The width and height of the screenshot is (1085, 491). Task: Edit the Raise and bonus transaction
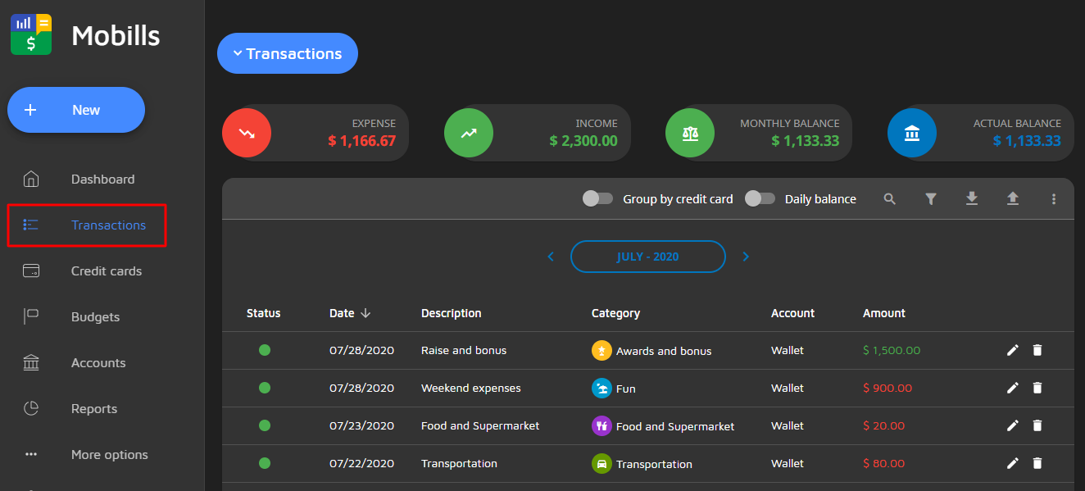pyautogui.click(x=1013, y=351)
